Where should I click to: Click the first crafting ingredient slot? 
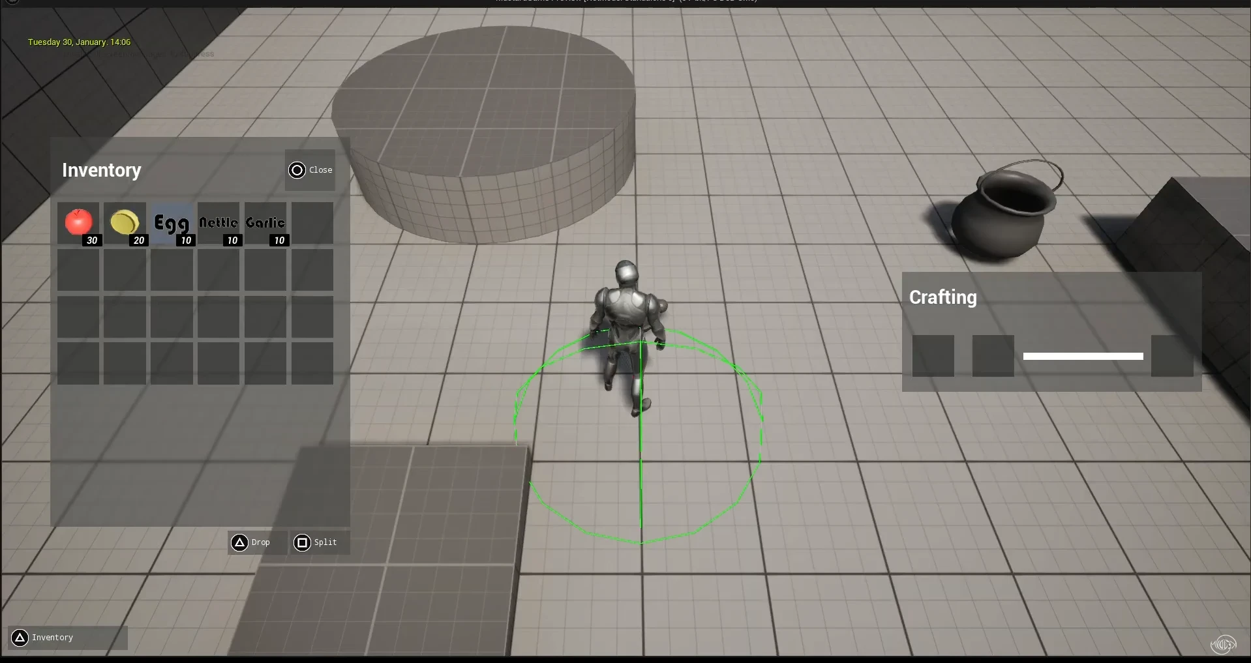pos(933,356)
